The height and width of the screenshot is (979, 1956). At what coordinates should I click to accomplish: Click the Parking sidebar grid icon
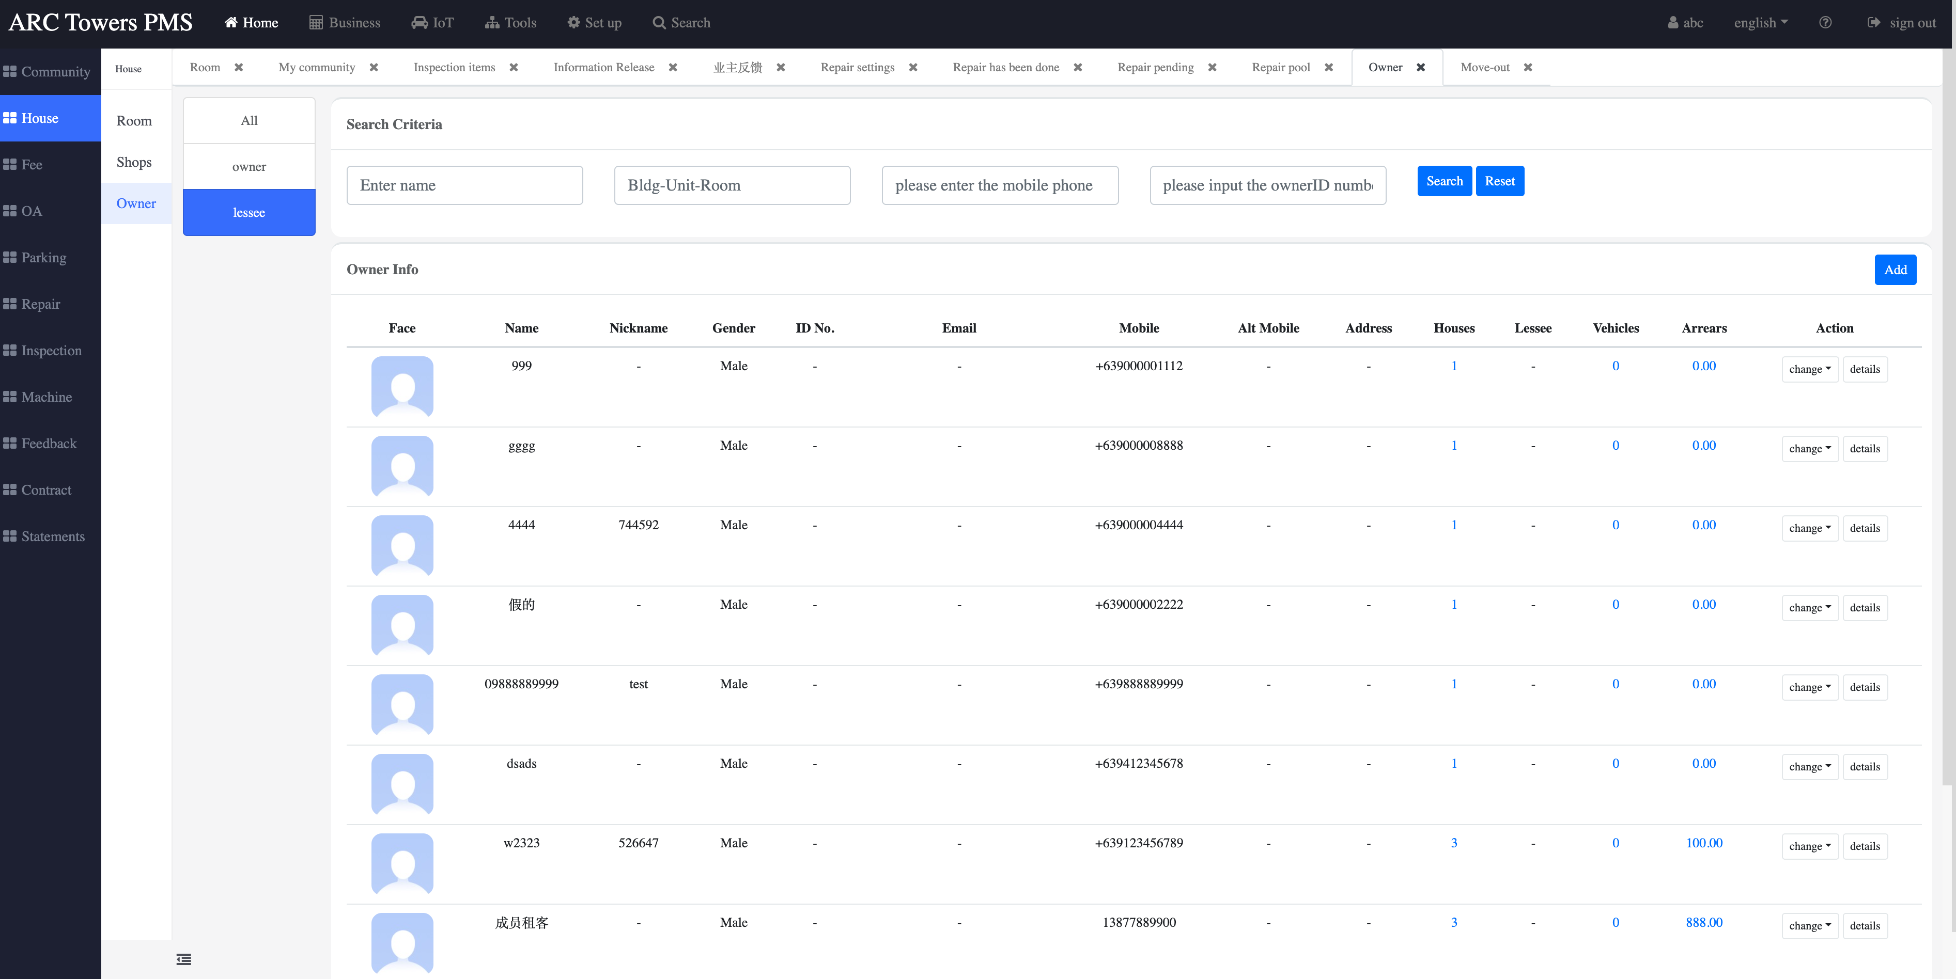coord(10,257)
